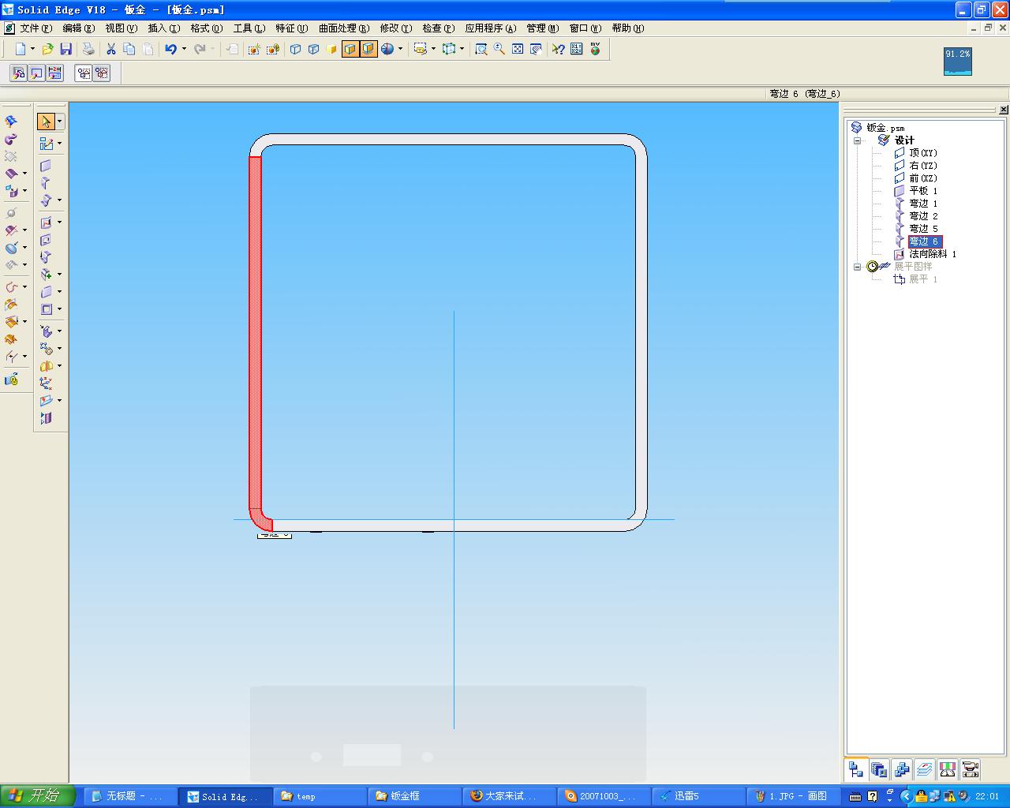
Task: Switch to the 无标题 taskbar button
Action: coord(130,796)
